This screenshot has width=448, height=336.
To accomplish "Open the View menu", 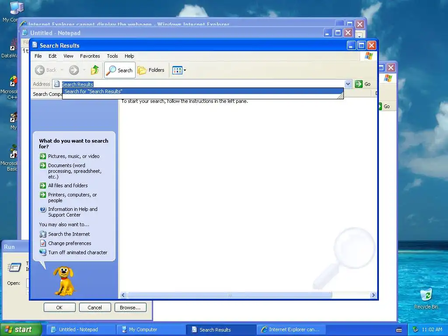I will (68, 56).
